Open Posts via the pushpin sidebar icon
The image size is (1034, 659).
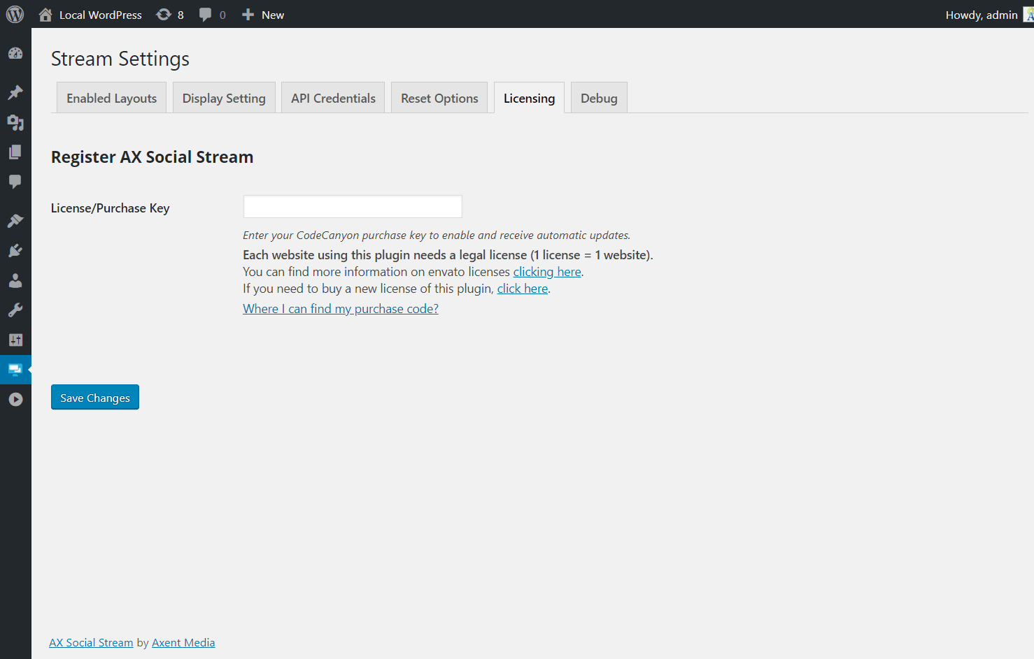pos(15,92)
